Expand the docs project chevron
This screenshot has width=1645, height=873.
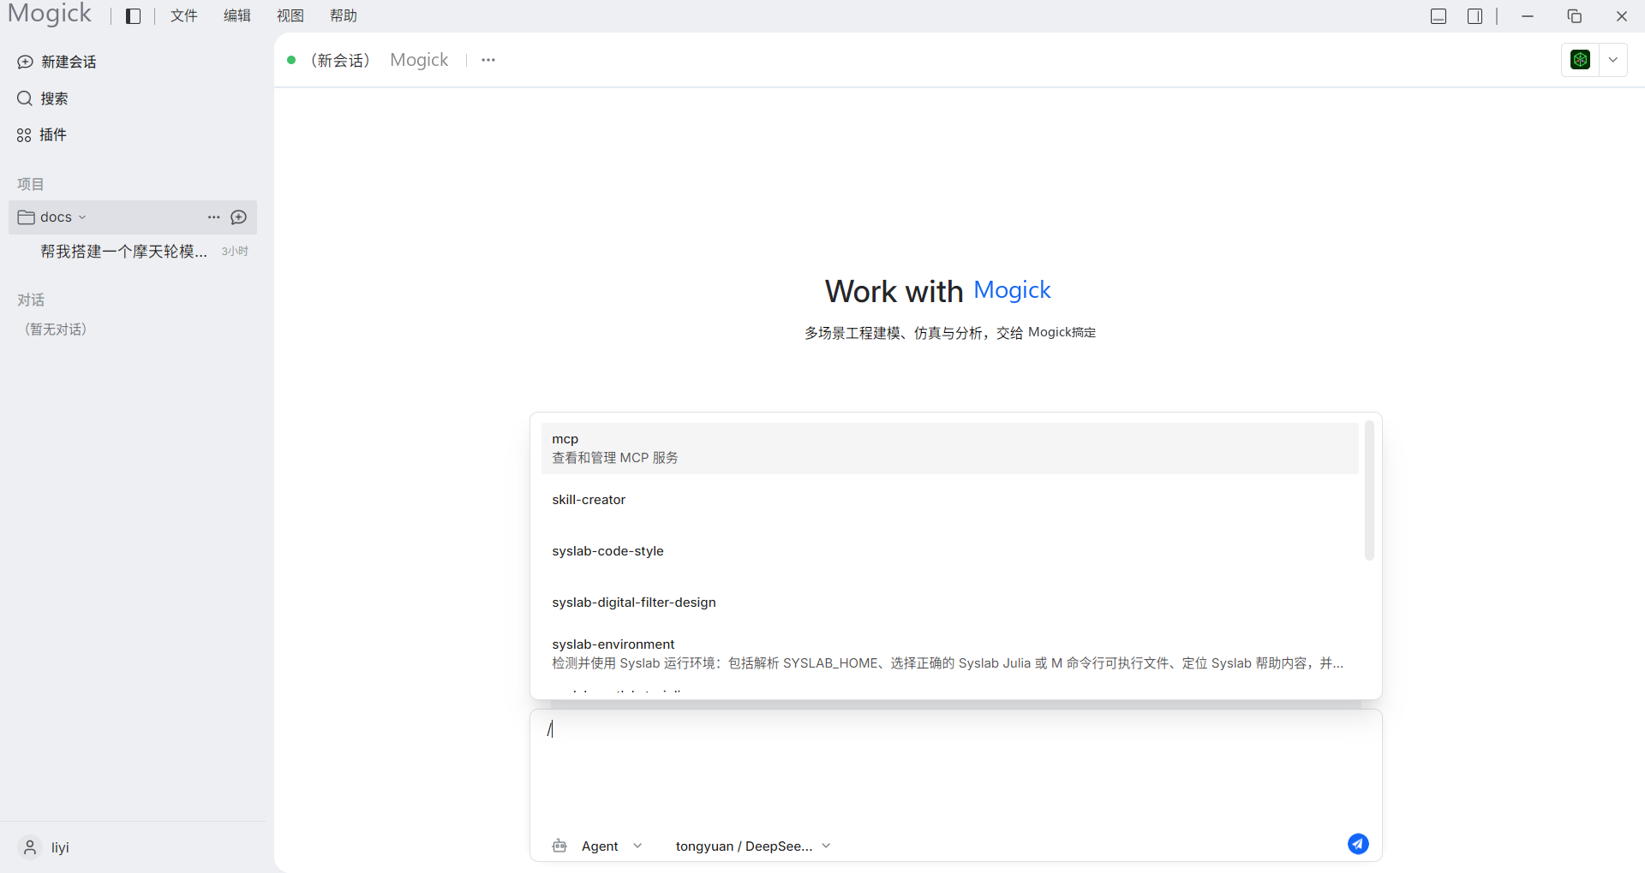tap(82, 217)
